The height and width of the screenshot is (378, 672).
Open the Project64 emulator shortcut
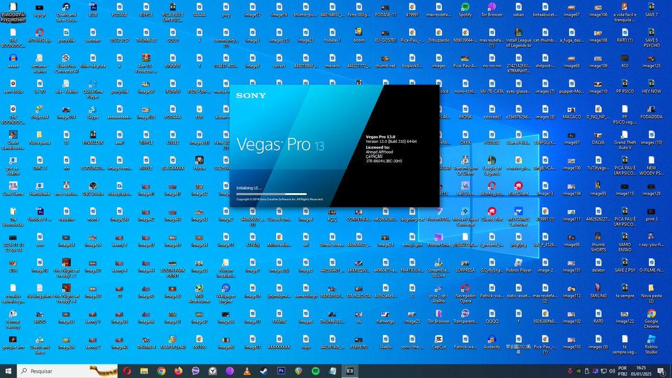click(40, 112)
